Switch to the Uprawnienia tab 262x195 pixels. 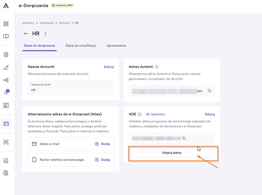tap(116, 46)
